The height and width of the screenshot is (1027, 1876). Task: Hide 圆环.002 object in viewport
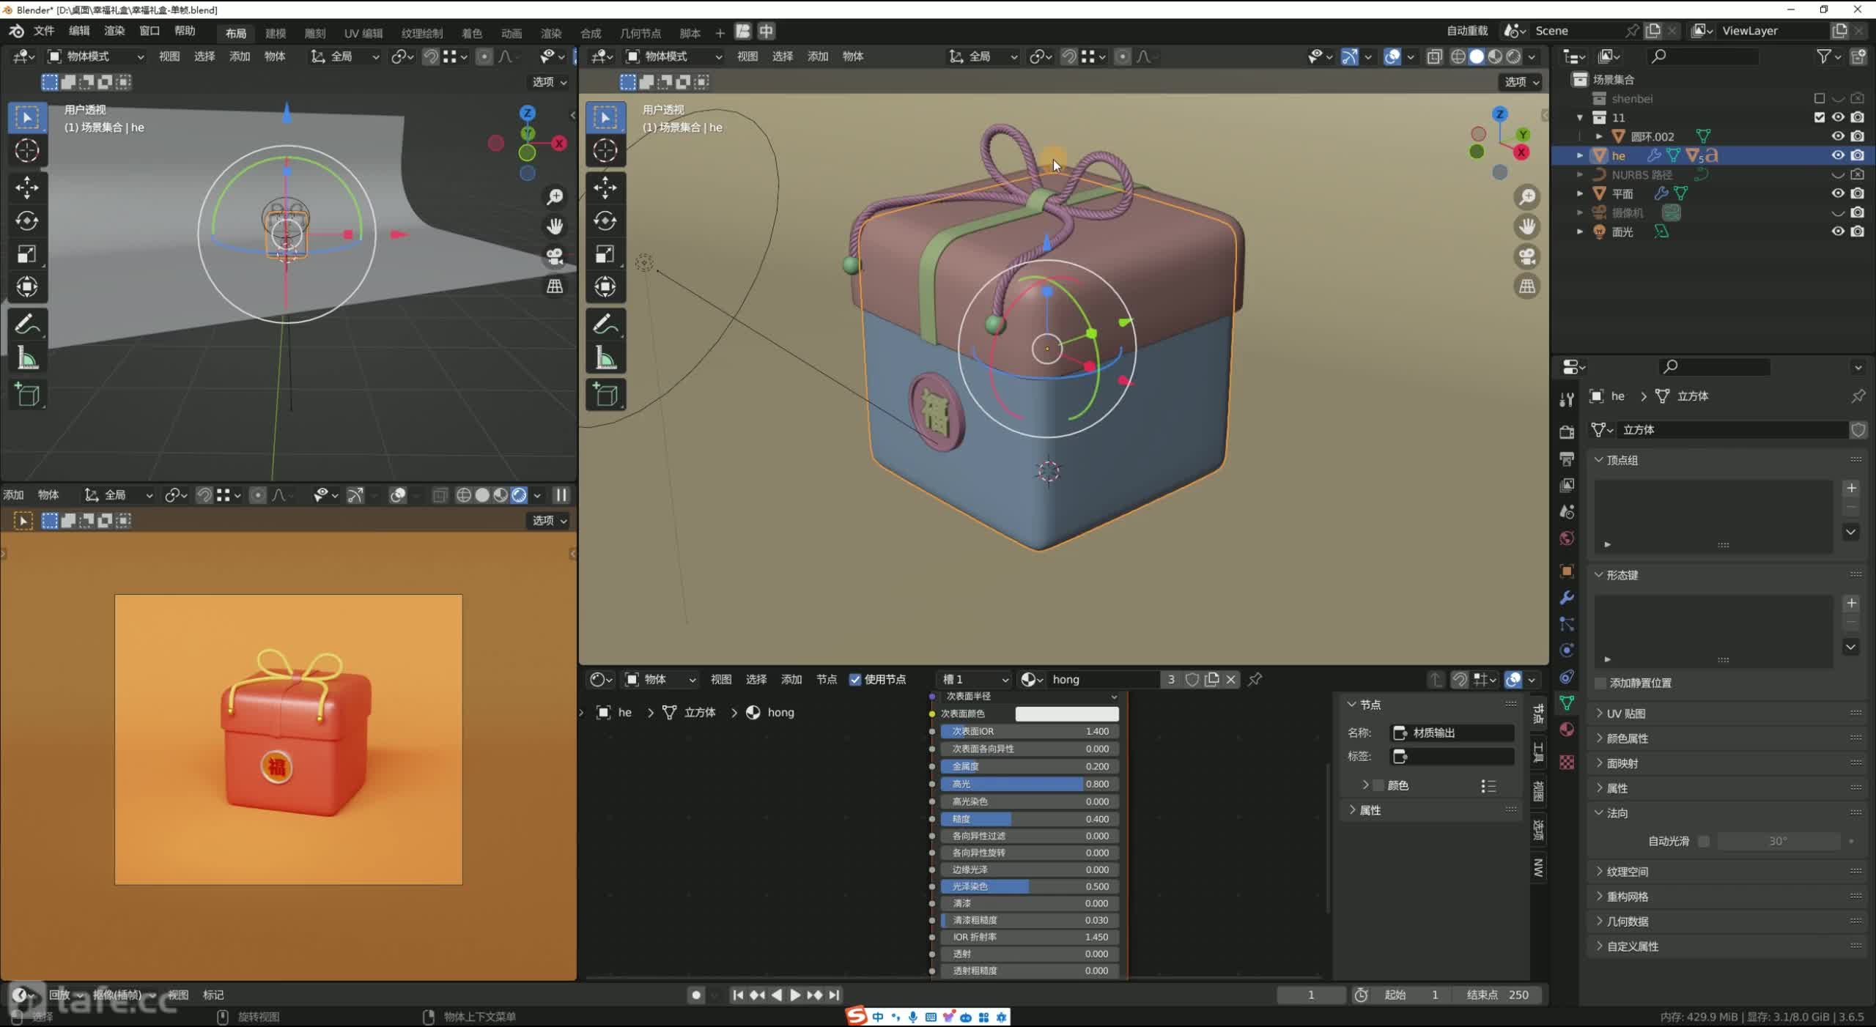1838,136
